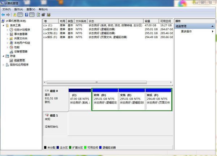Select 磁盘管理 under 存储
This screenshot has height=156, width=217.
click(x=19, y=60)
